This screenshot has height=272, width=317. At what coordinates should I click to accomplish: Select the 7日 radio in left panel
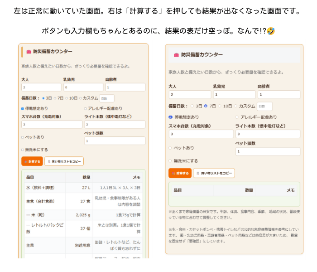coord(55,98)
